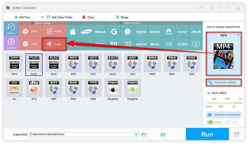Expand the MP4 output format dropdown
The image size is (248, 144).
(x=238, y=35)
